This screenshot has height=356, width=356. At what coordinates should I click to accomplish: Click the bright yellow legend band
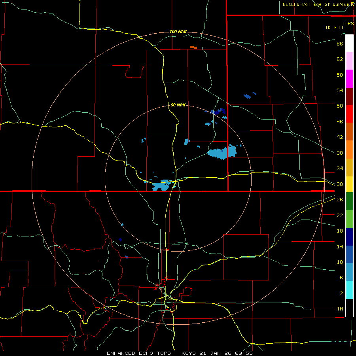point(349,184)
